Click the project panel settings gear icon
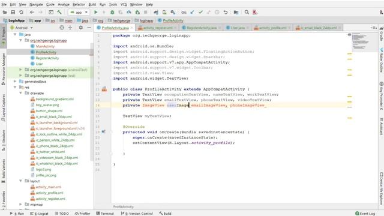 (x=80, y=28)
